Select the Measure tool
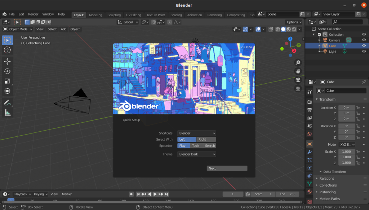The width and height of the screenshot is (369, 210). [x=7, y=113]
